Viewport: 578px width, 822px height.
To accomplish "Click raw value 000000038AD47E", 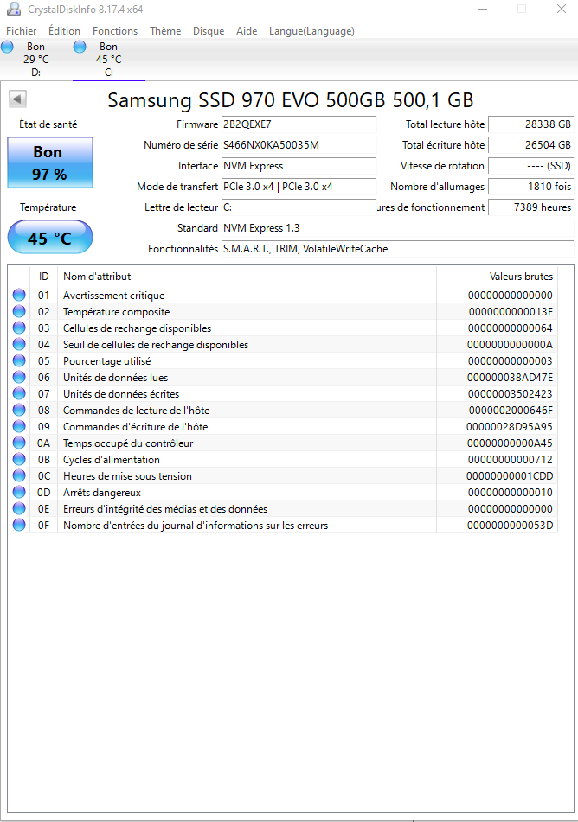I will pos(510,378).
